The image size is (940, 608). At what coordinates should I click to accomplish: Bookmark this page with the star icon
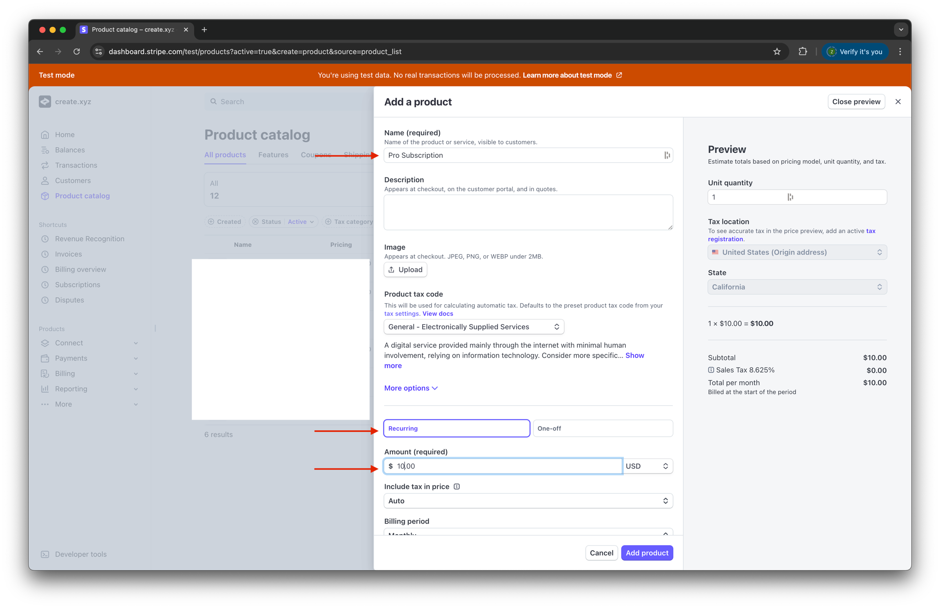[777, 51]
